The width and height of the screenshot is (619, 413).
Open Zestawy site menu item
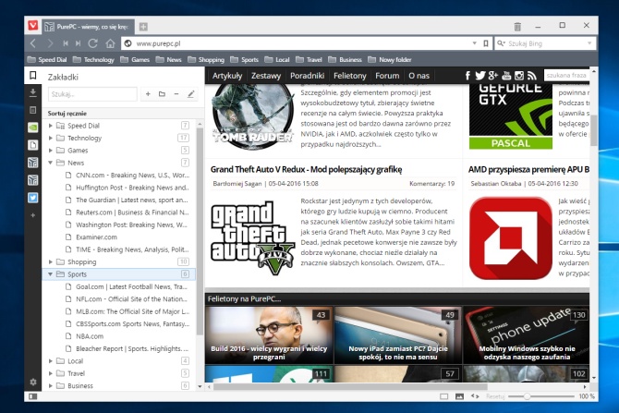pos(266,76)
